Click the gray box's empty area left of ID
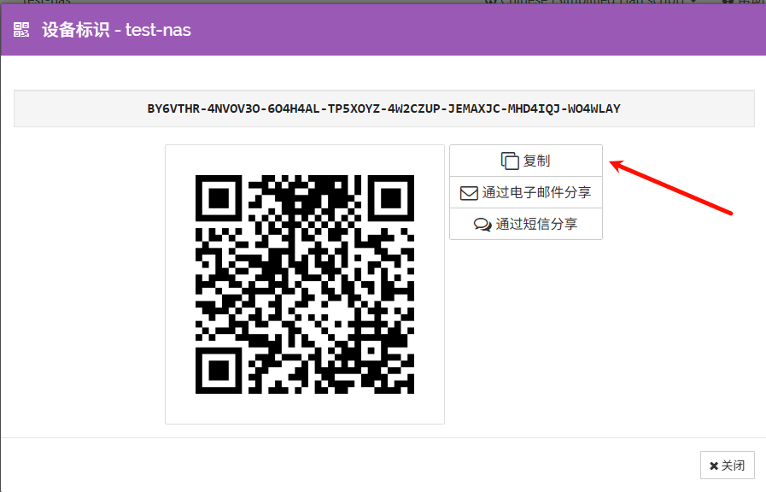The width and height of the screenshot is (766, 492). click(x=77, y=108)
